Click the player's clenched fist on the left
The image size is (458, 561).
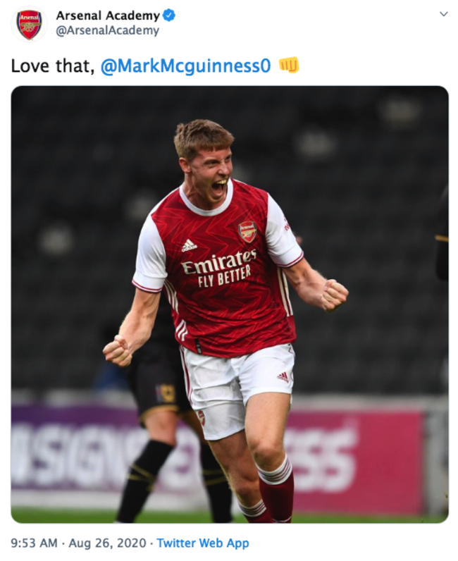(116, 350)
